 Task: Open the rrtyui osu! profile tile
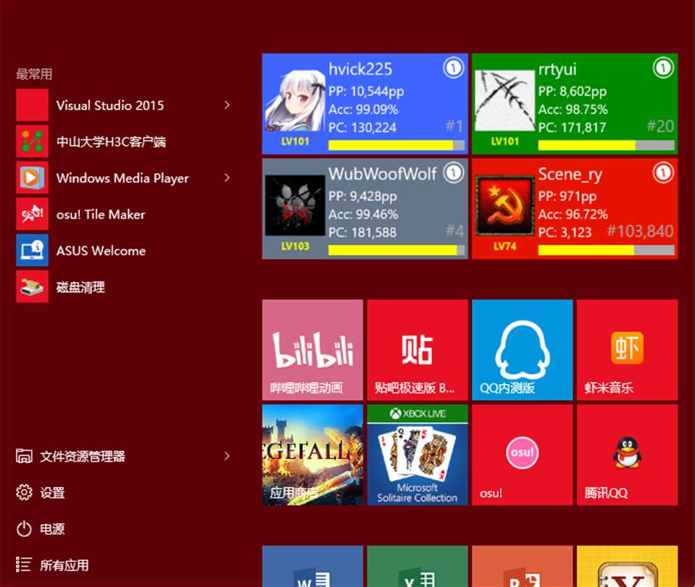click(575, 104)
